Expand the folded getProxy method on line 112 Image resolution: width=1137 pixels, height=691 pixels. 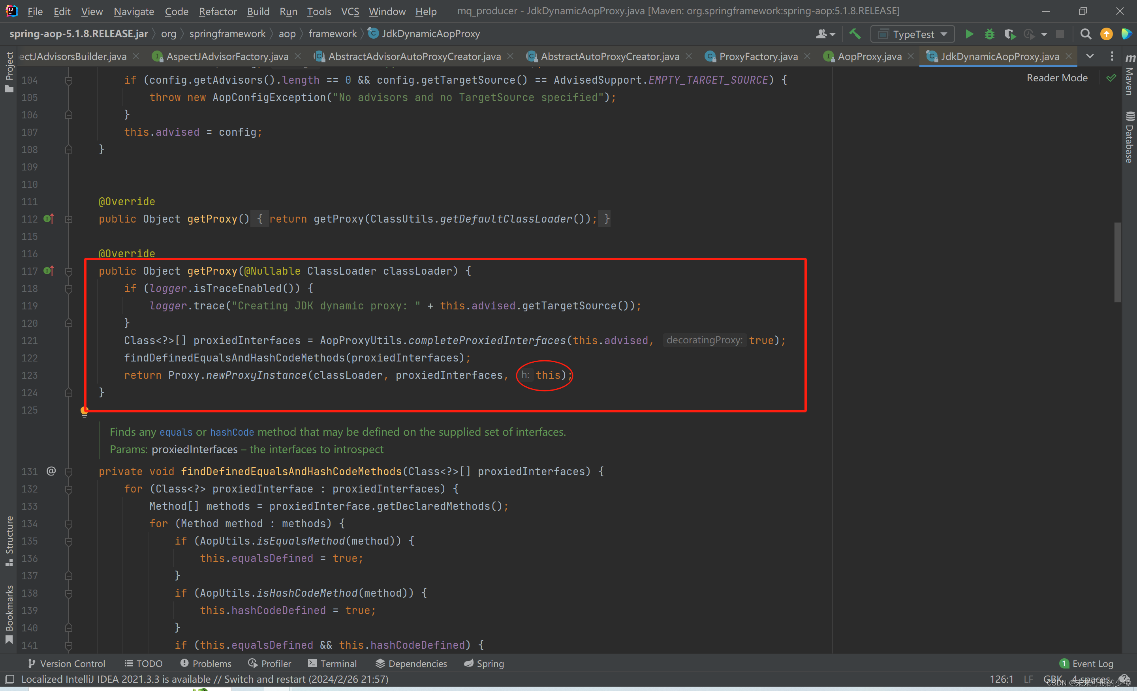coord(69,219)
